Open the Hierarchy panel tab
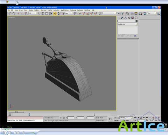 [x=126, y=18]
